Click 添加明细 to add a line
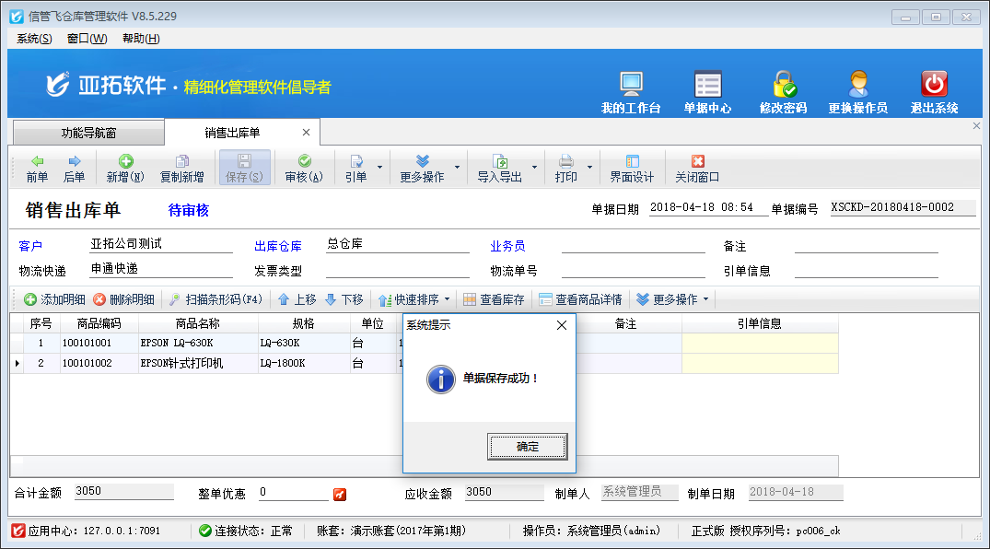Image resolution: width=990 pixels, height=549 pixels. [x=54, y=299]
